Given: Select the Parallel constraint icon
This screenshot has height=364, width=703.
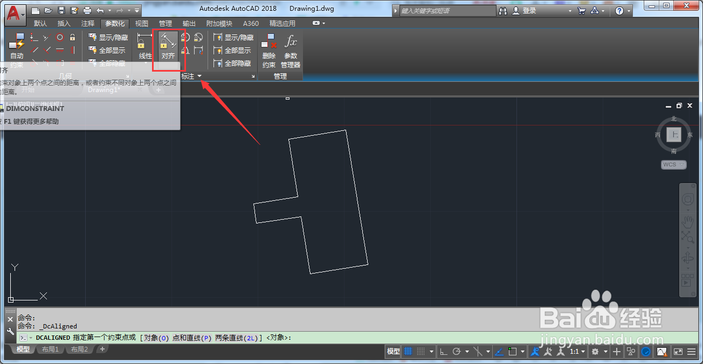Looking at the screenshot, I should coord(35,50).
